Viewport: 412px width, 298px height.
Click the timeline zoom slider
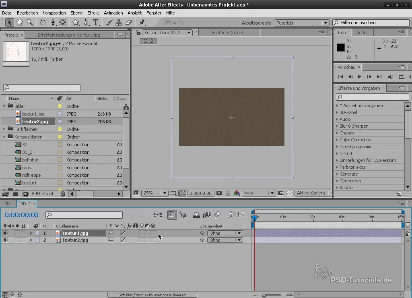[x=264, y=295]
